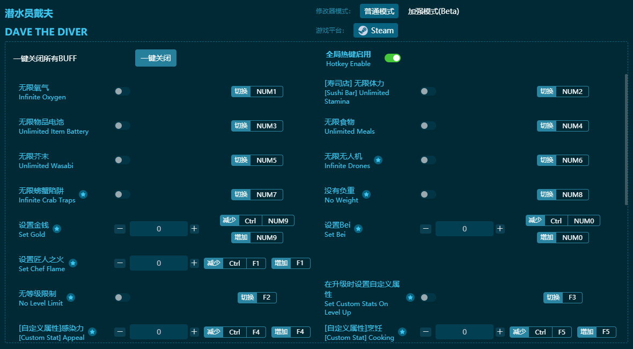Click the NUM1 hotkey button for Infinite Oxygen
633x349 pixels.
[x=266, y=91]
